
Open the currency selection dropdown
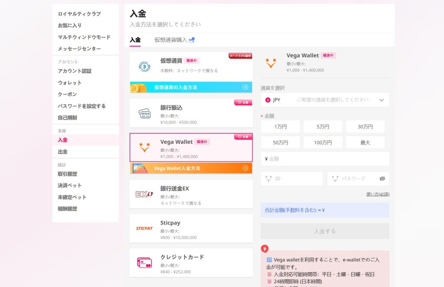click(325, 100)
